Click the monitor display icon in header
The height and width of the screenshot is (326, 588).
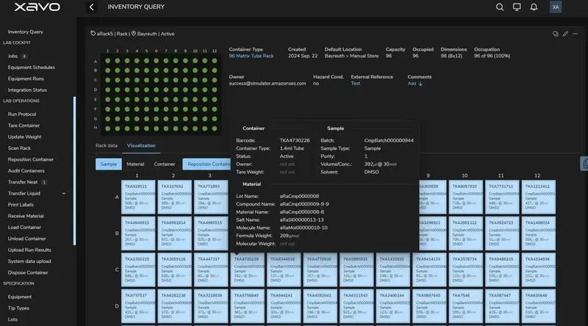point(517,7)
